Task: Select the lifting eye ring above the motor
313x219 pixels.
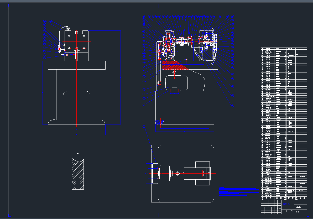Action: (x=174, y=73)
